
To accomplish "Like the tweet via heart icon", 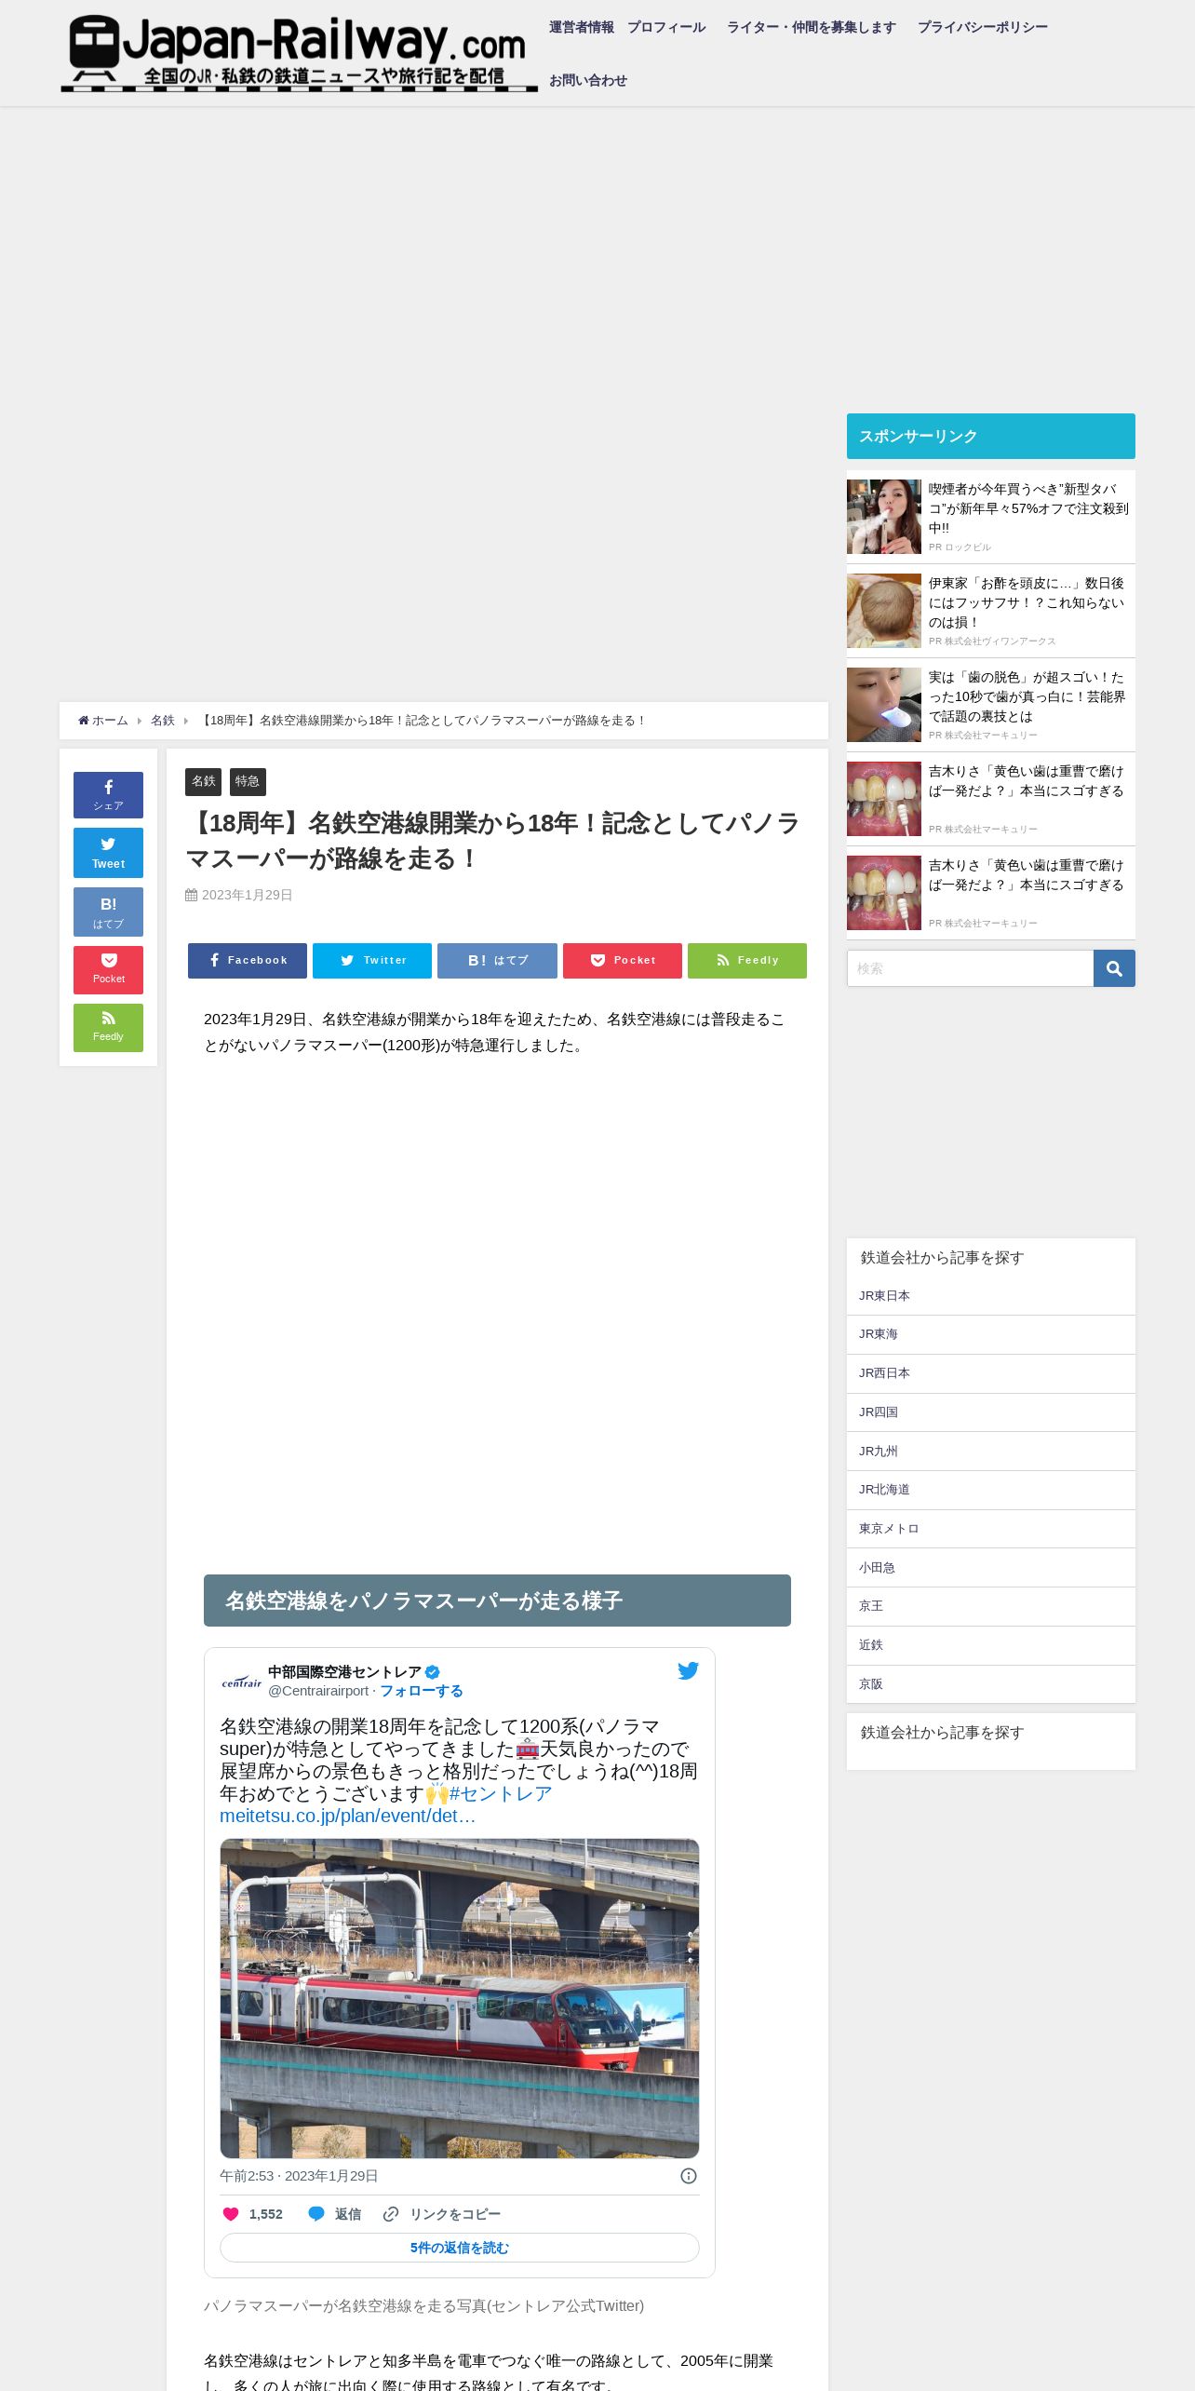I will [232, 2214].
